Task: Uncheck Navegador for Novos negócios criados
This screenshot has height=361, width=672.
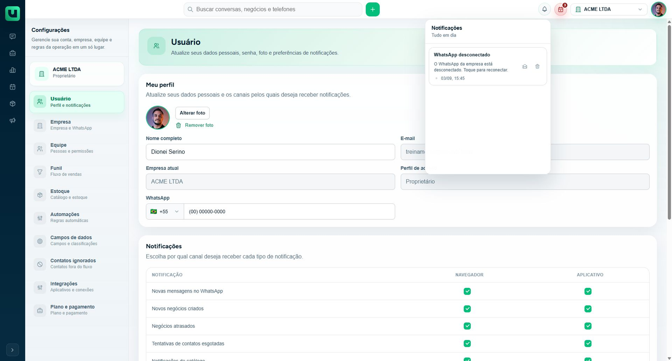Action: [x=467, y=309]
